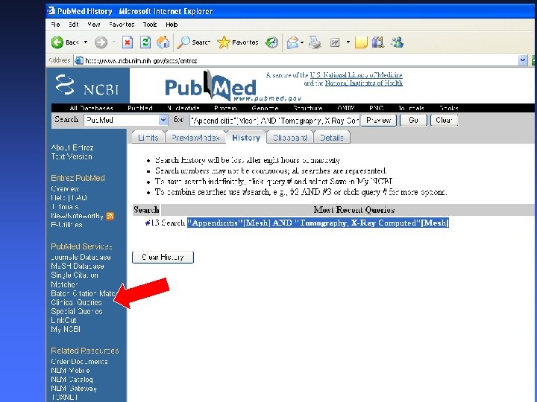Click the Messenger people icon

[x=398, y=42]
